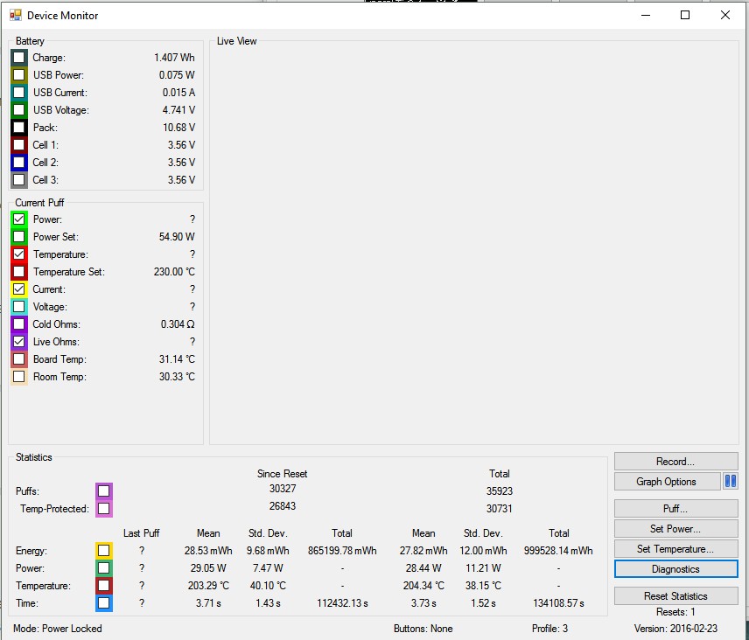Check the Energy statistics checkbox
Screen dimensions: 749x640
pyautogui.click(x=104, y=551)
